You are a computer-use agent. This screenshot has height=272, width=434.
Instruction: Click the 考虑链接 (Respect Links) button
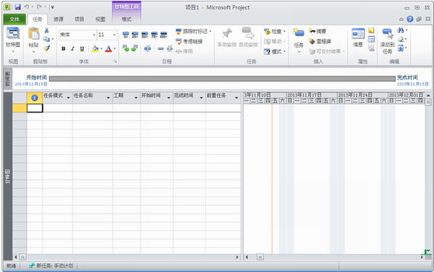click(189, 41)
